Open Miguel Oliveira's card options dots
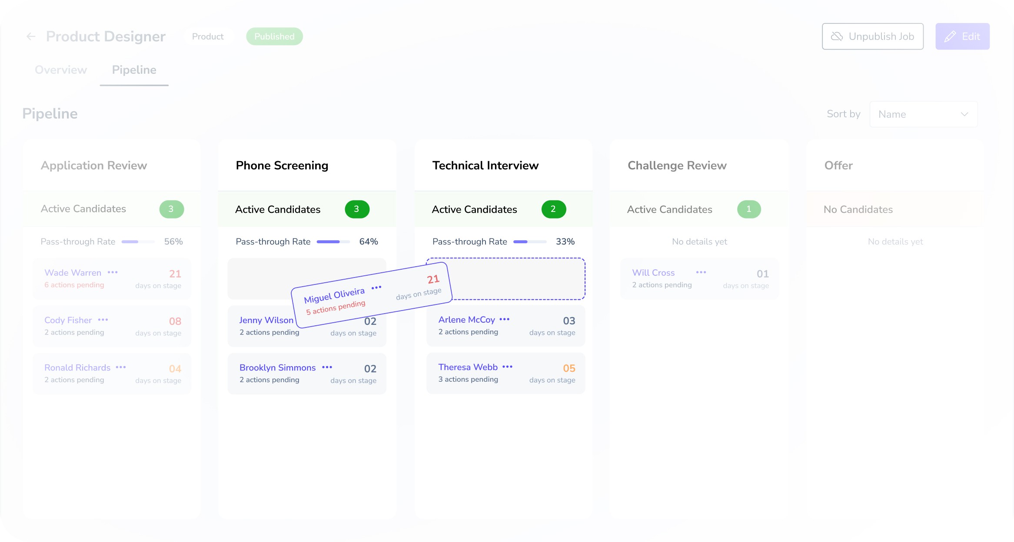1014x542 pixels. (x=376, y=288)
